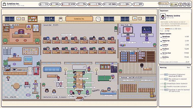The width and height of the screenshot is (193, 108).
Task: Click the 'Busy day!' mood badge
Action: (x=163, y=4)
